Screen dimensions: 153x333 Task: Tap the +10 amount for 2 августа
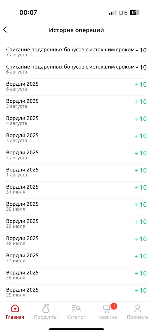tap(141, 153)
